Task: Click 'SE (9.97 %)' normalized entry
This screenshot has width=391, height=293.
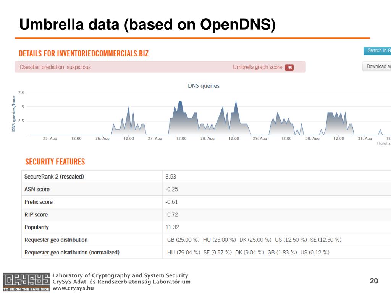Action: [x=217, y=253]
